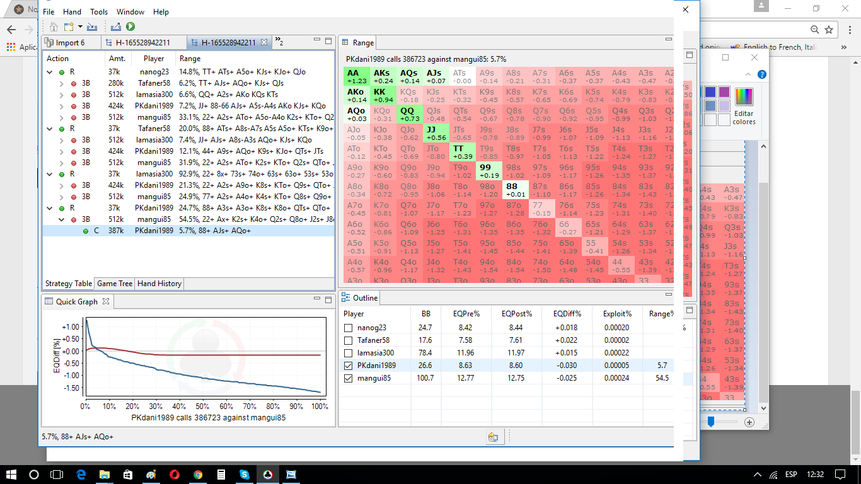Viewport: 861px width, 484px height.
Task: Click the AA cell in the range grid
Action: pyautogui.click(x=356, y=76)
